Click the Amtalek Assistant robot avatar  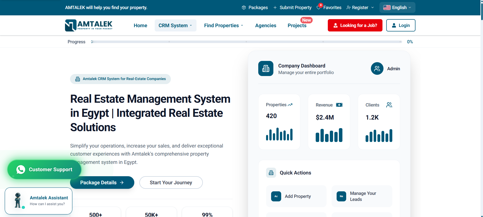coord(18,200)
